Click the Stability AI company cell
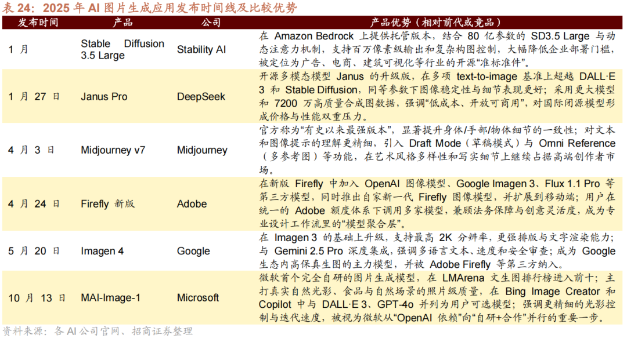Image resolution: width=627 pixels, height=342 pixels. click(x=201, y=50)
